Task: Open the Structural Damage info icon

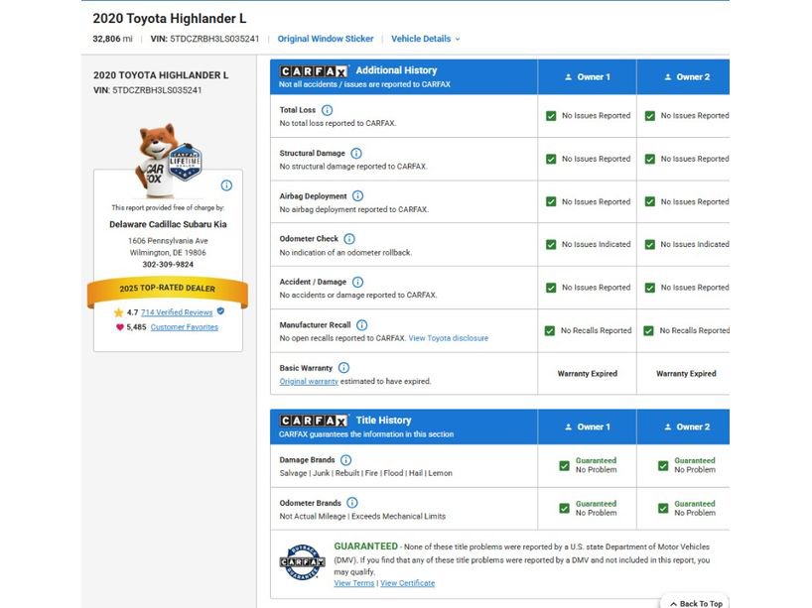Action: click(x=356, y=153)
